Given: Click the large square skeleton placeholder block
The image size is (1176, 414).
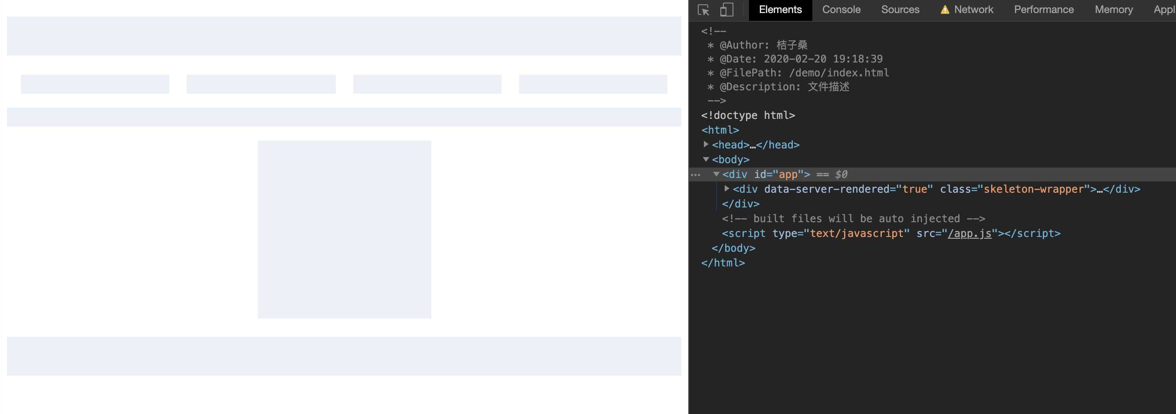Looking at the screenshot, I should (344, 229).
